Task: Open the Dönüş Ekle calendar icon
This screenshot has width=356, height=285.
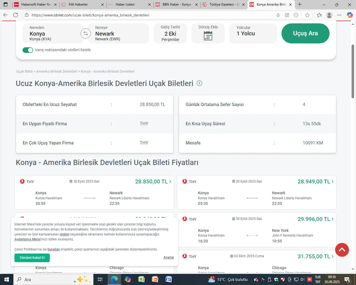Action: point(208,36)
